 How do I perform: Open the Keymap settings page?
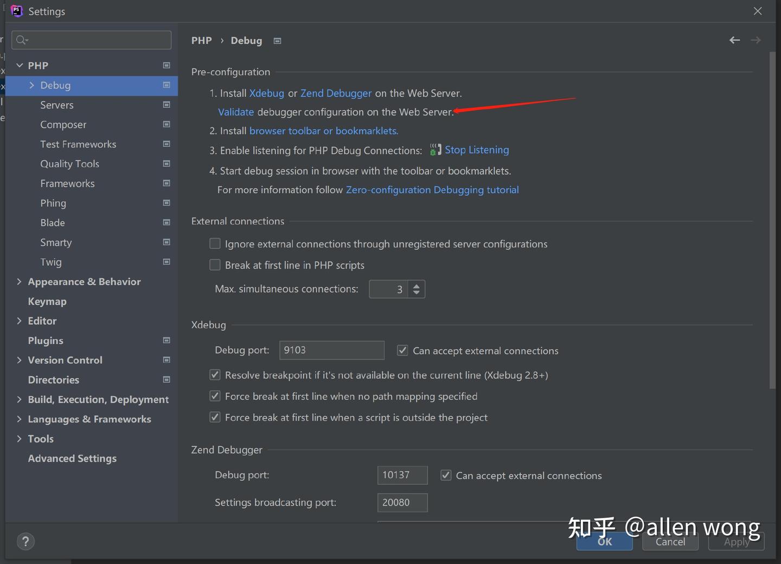[47, 301]
